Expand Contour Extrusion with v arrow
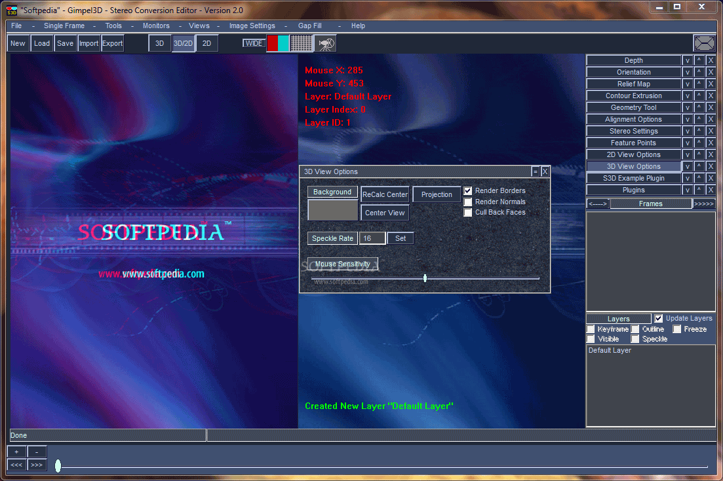Screen dimensions: 723x481 (x=688, y=96)
